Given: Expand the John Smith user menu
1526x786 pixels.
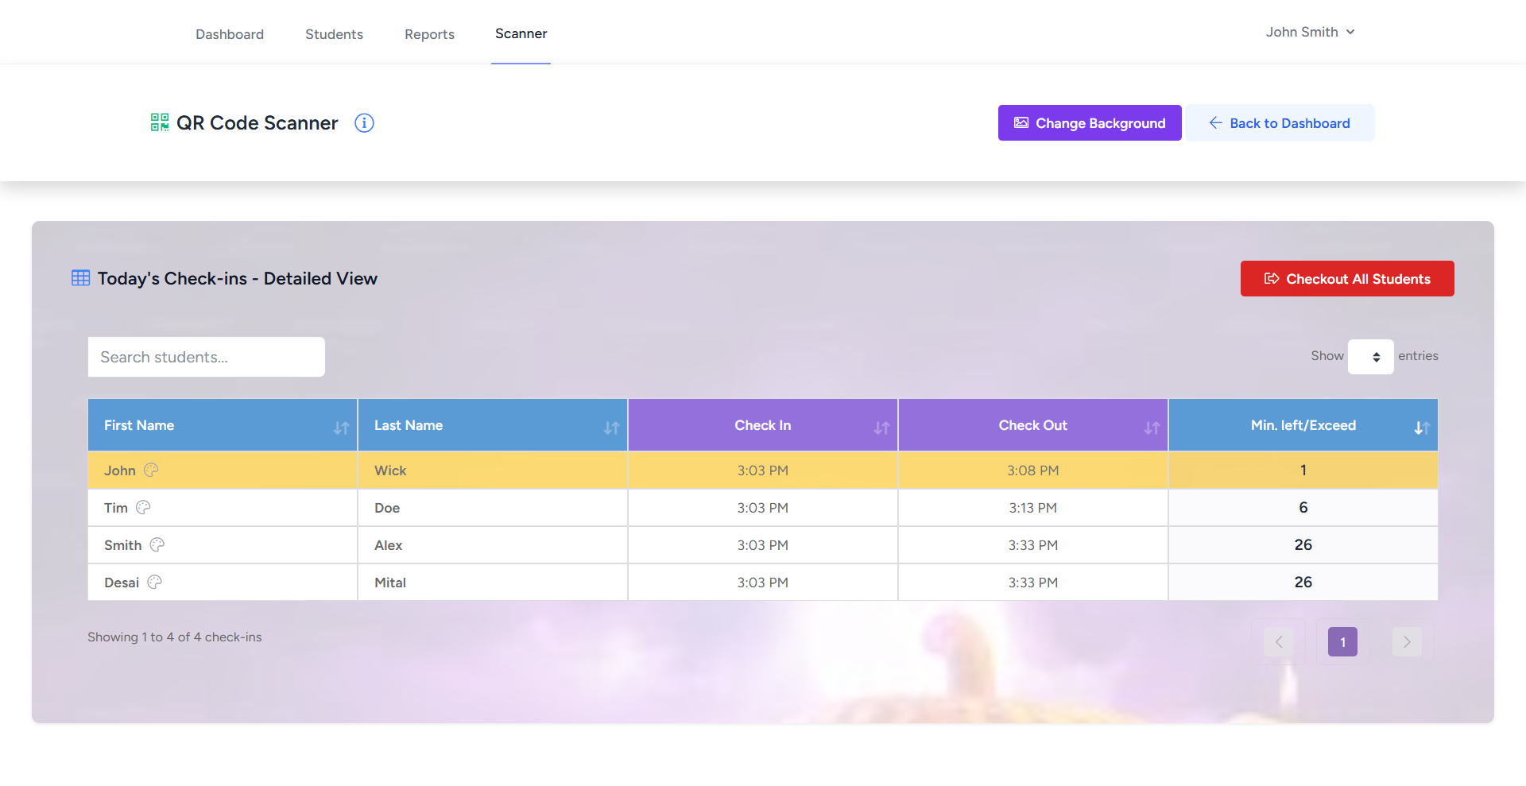Looking at the screenshot, I should point(1310,33).
